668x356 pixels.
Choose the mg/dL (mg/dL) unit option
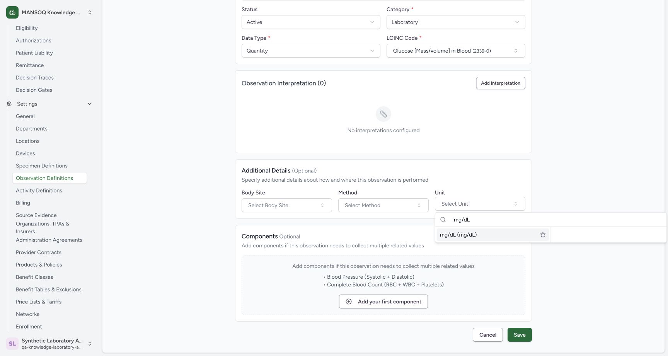tap(493, 235)
